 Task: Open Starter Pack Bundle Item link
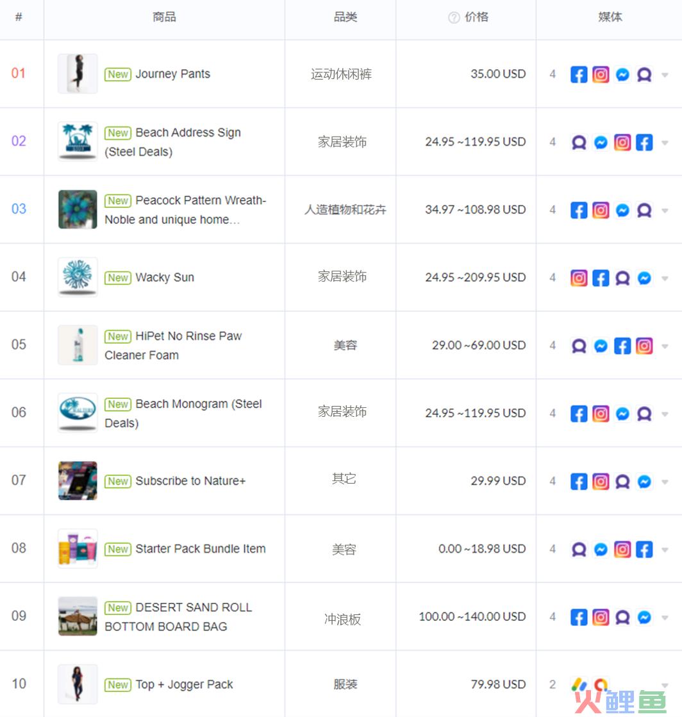pos(201,549)
